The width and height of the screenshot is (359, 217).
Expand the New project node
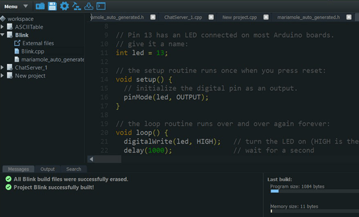pyautogui.click(x=2, y=75)
